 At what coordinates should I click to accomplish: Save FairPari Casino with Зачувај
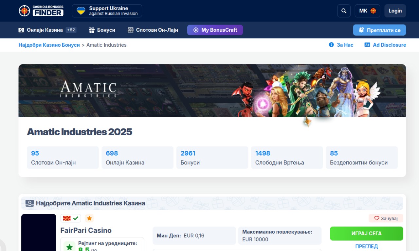click(x=386, y=218)
